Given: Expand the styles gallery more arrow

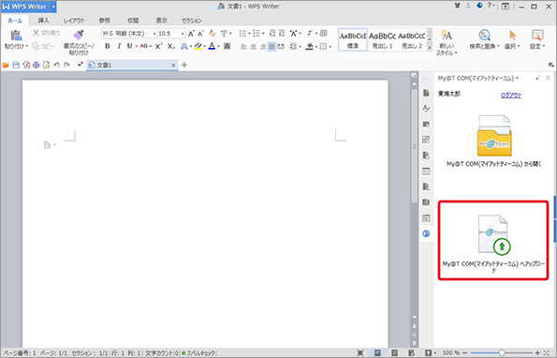Looking at the screenshot, I should click(x=430, y=47).
